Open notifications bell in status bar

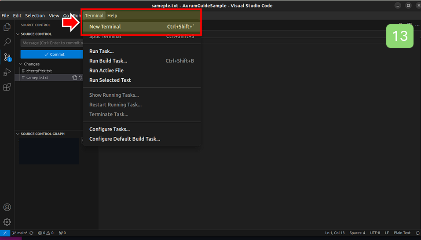(x=417, y=233)
